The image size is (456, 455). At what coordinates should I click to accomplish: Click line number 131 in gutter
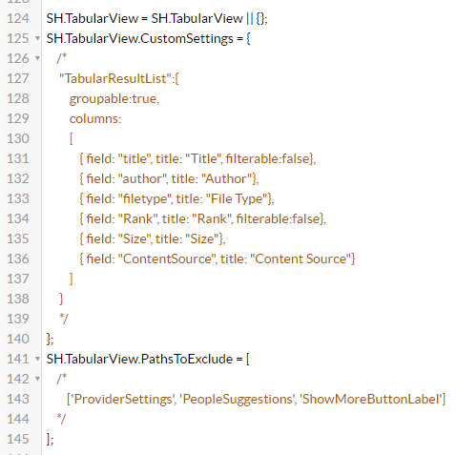point(18,158)
